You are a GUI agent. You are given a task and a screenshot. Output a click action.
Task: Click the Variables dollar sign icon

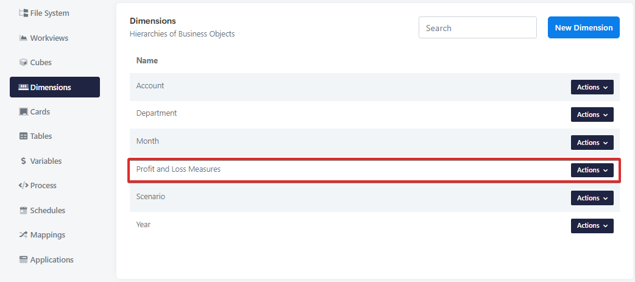coord(24,161)
